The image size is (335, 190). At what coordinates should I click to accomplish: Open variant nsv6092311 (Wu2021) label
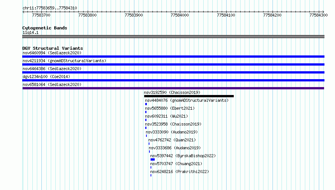tap(166, 116)
